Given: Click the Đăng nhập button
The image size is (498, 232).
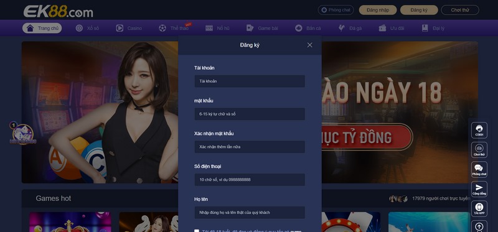Looking at the screenshot, I should pyautogui.click(x=378, y=10).
